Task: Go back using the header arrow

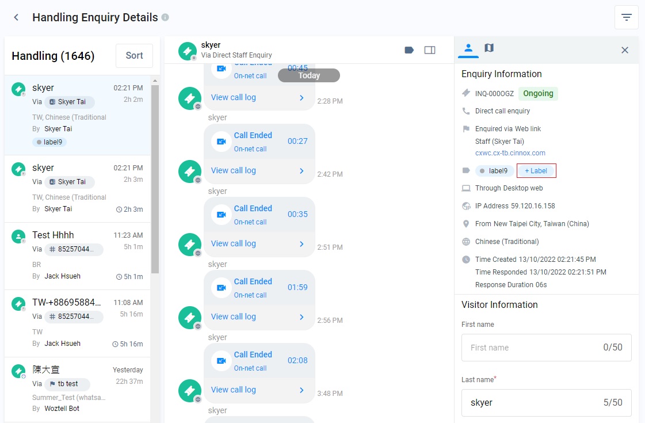Action: (16, 17)
